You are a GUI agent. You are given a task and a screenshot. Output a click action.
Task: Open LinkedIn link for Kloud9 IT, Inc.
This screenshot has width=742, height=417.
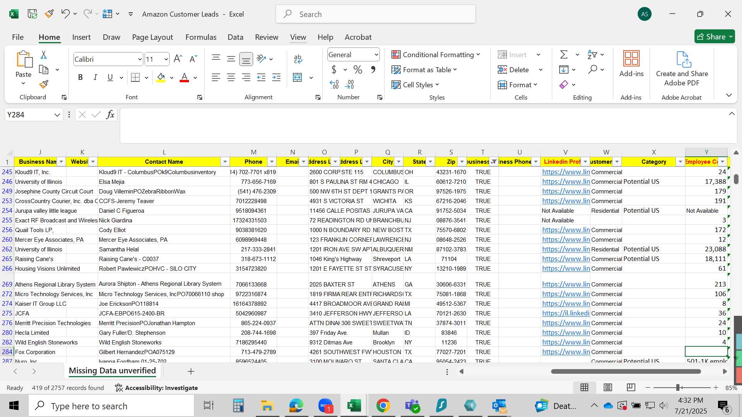click(566, 172)
